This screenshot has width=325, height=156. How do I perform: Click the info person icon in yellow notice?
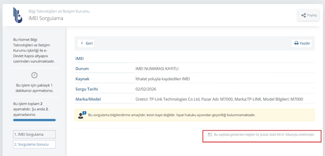click(82, 115)
